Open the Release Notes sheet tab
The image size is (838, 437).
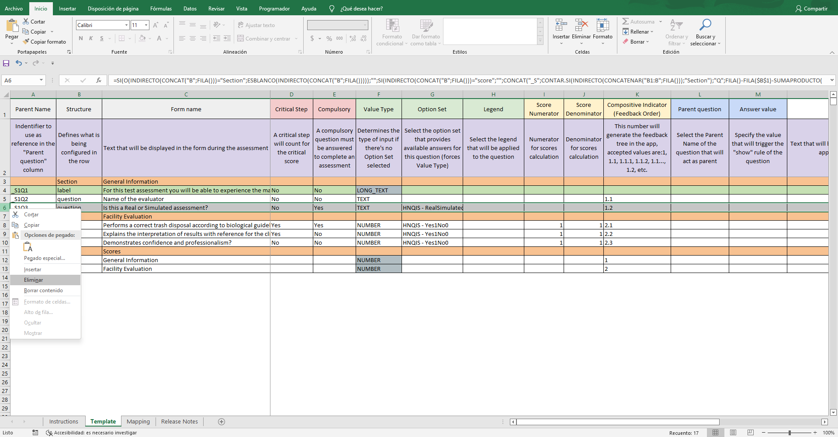[180, 422]
